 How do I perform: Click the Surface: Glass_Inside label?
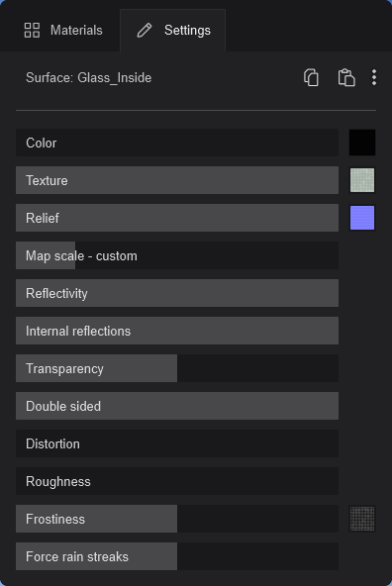[88, 78]
